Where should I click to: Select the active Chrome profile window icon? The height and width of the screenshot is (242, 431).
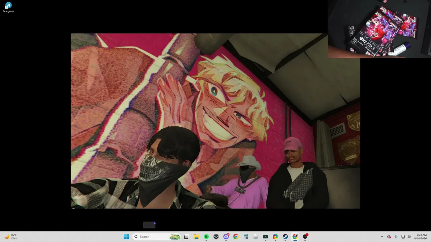(x=295, y=237)
